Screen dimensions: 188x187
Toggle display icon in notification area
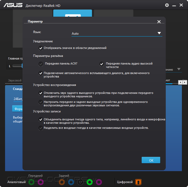41,48
